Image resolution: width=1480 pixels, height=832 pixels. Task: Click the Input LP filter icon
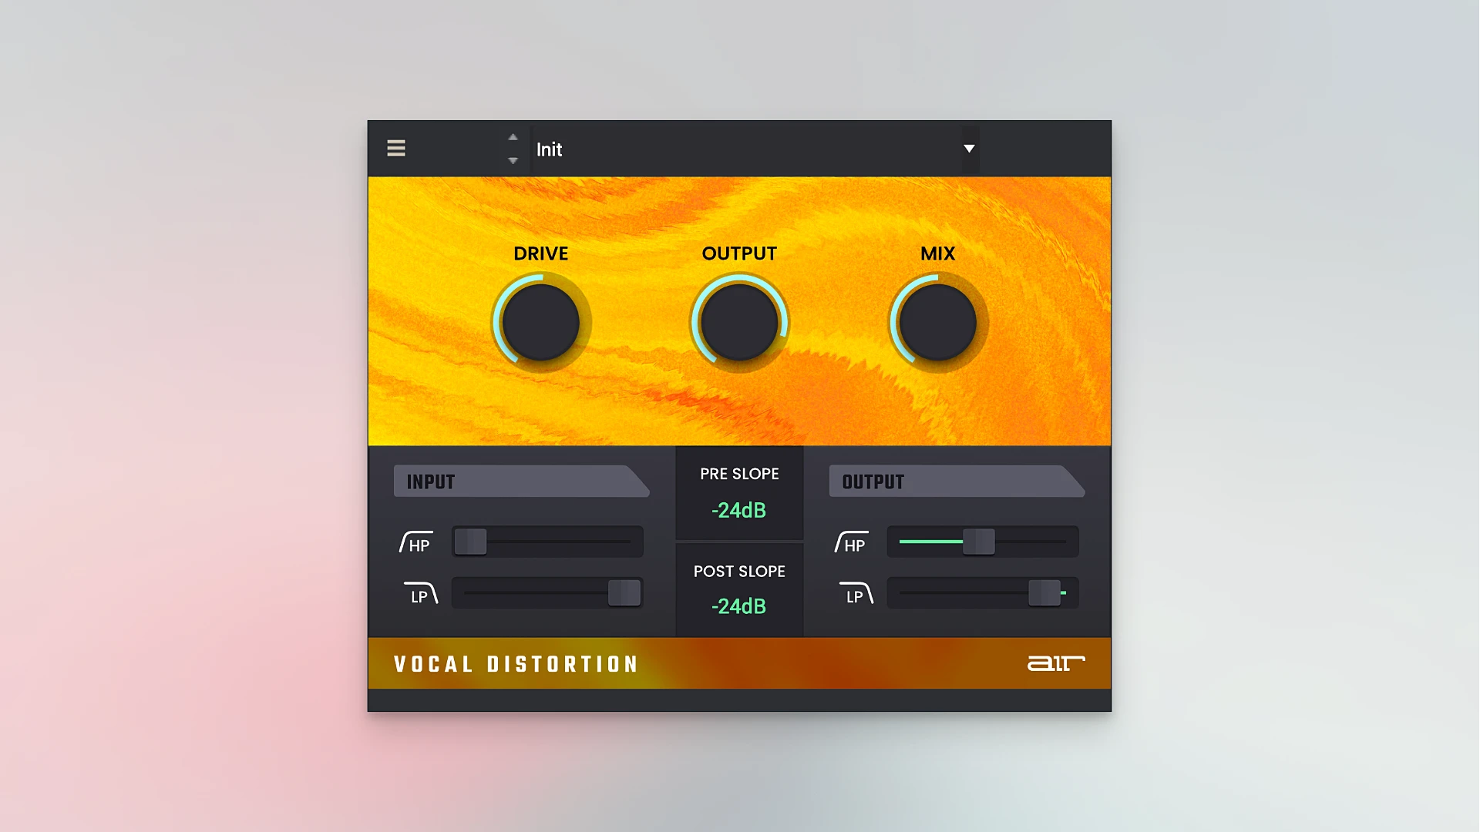click(421, 594)
